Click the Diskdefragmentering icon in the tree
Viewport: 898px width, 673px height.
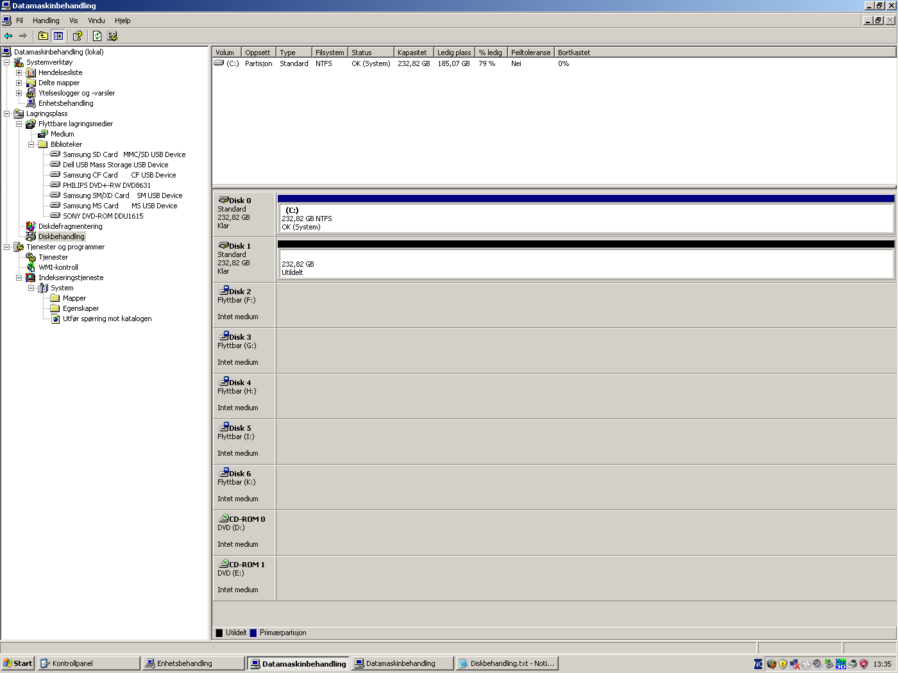pos(31,226)
